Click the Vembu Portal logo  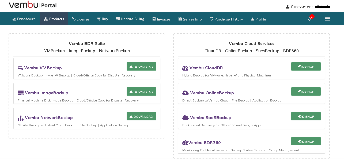pyautogui.click(x=33, y=5)
